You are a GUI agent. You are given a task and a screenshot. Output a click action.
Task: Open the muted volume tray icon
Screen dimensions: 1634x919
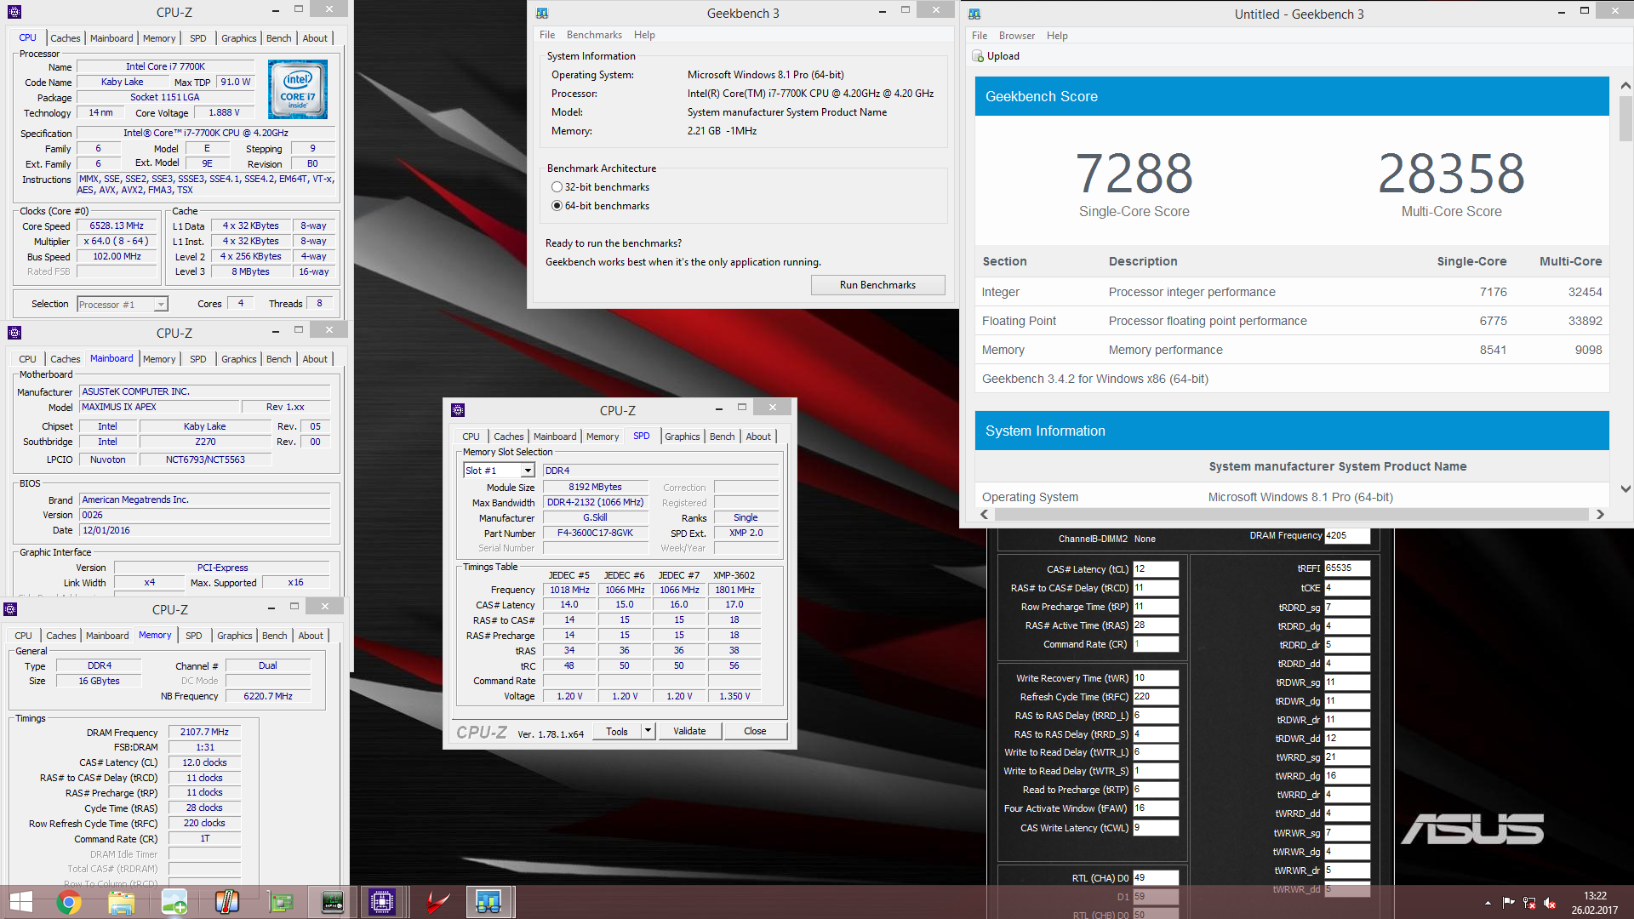(x=1550, y=903)
